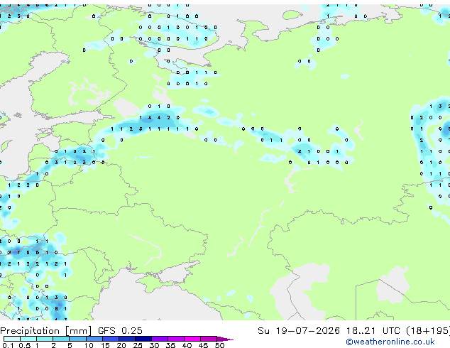
Task: Click the legend swatch between 20 and 25
Action: tap(126, 339)
